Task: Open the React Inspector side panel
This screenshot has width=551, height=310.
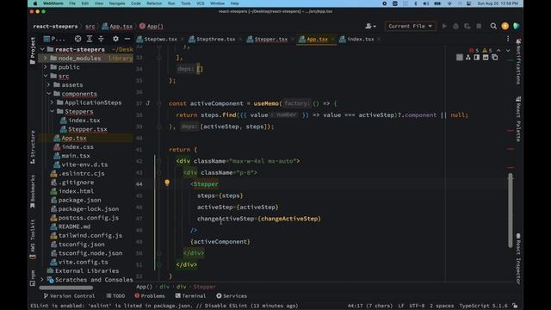Action: (x=518, y=258)
